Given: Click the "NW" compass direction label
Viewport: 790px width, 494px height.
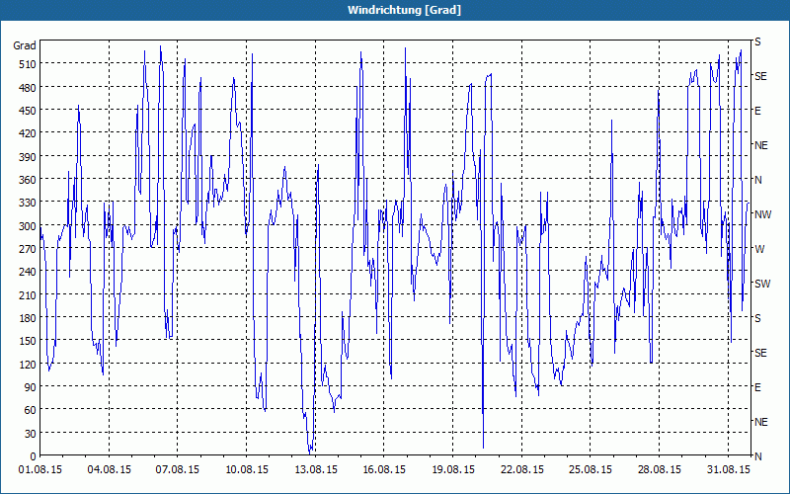Looking at the screenshot, I should tap(762, 214).
